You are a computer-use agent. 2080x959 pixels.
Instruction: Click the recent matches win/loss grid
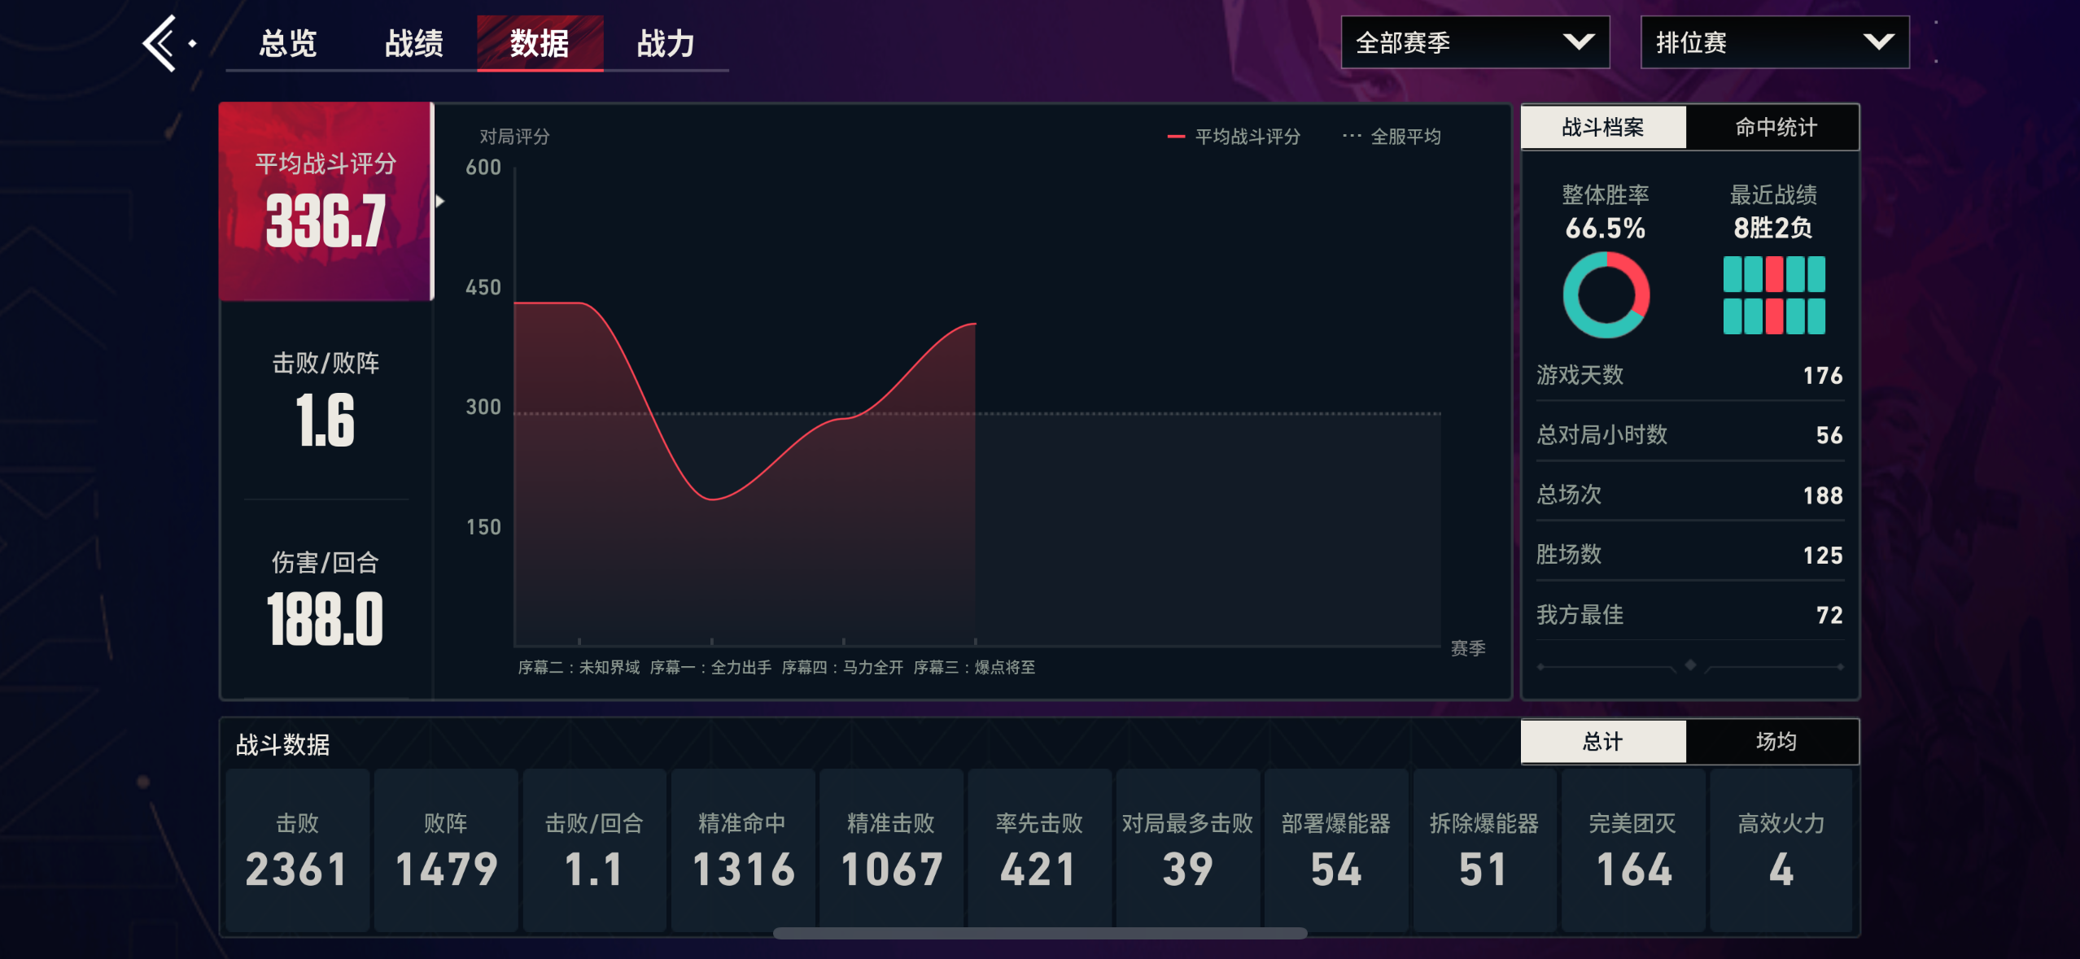coord(1773,294)
